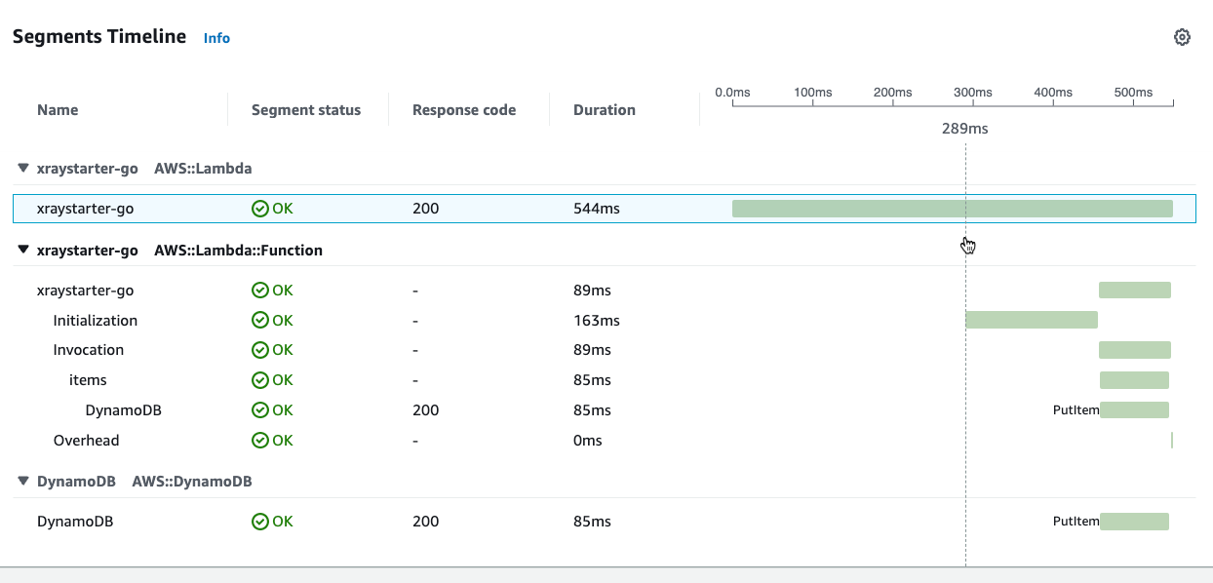1213x583 pixels.
Task: Click the Initialization timeline bar
Action: [x=1032, y=320]
